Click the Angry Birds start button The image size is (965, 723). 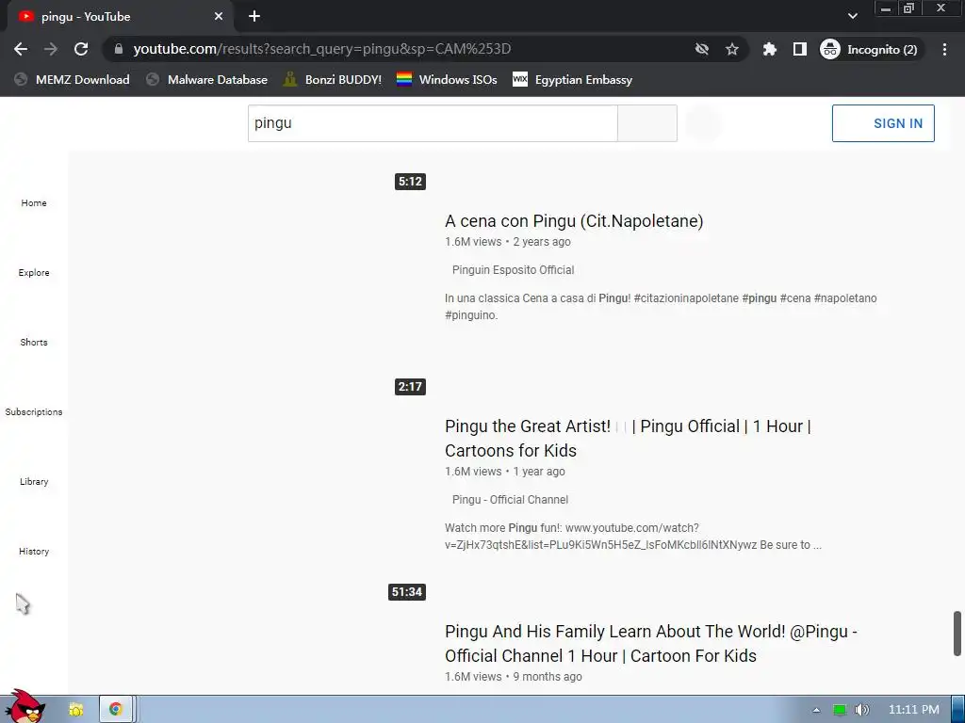coord(25,707)
